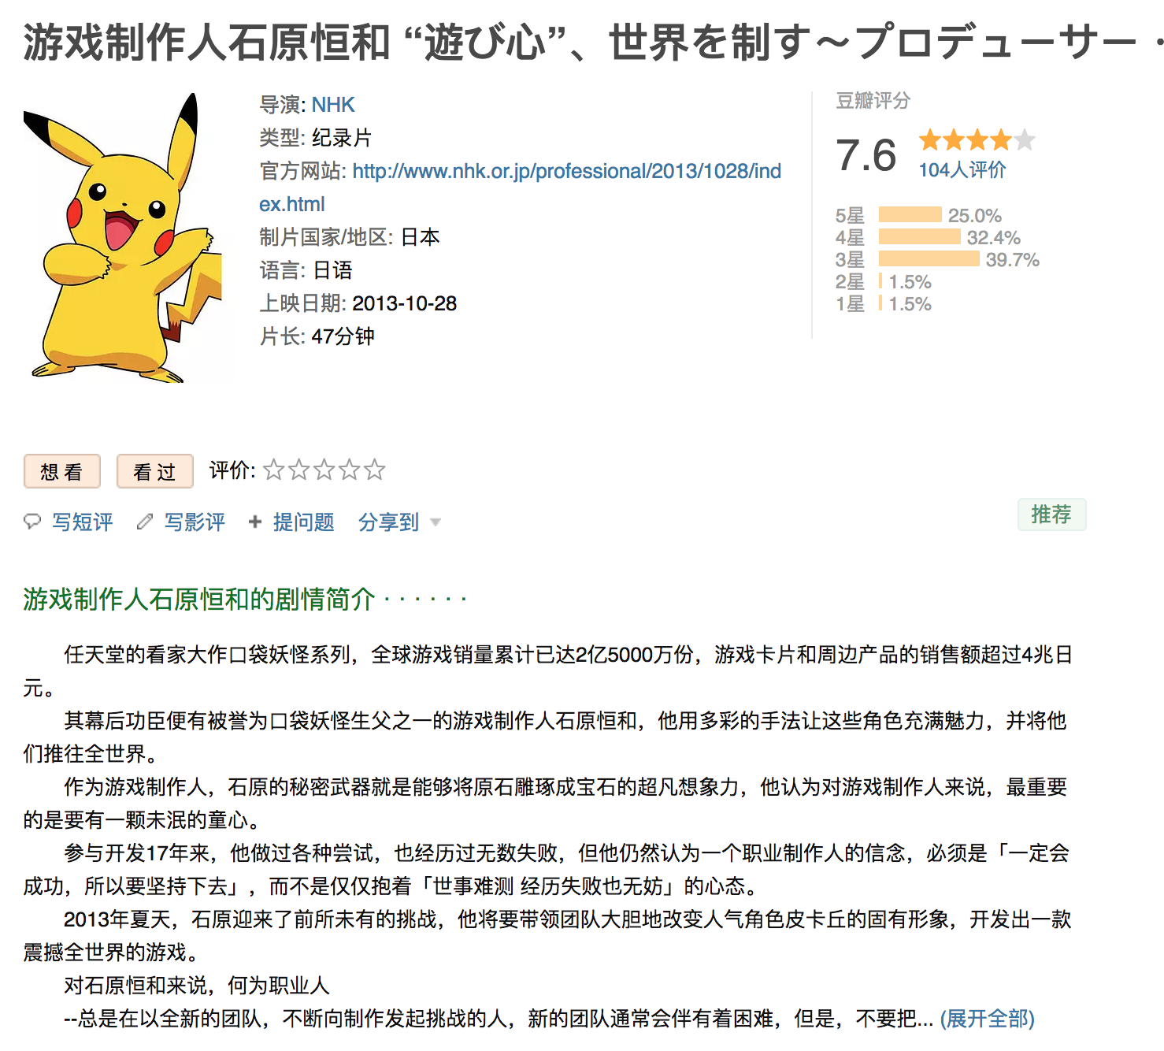Click the Douban rating stars display
This screenshot has width=1164, height=1051.
[x=977, y=140]
